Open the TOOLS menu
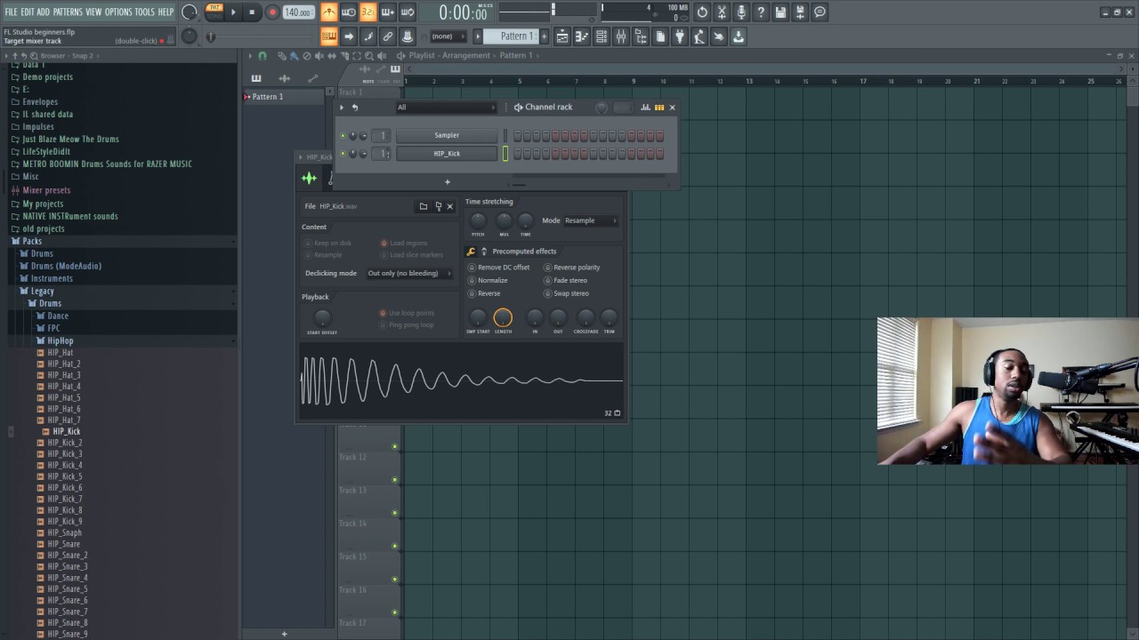The width and height of the screenshot is (1139, 640). coord(144,12)
